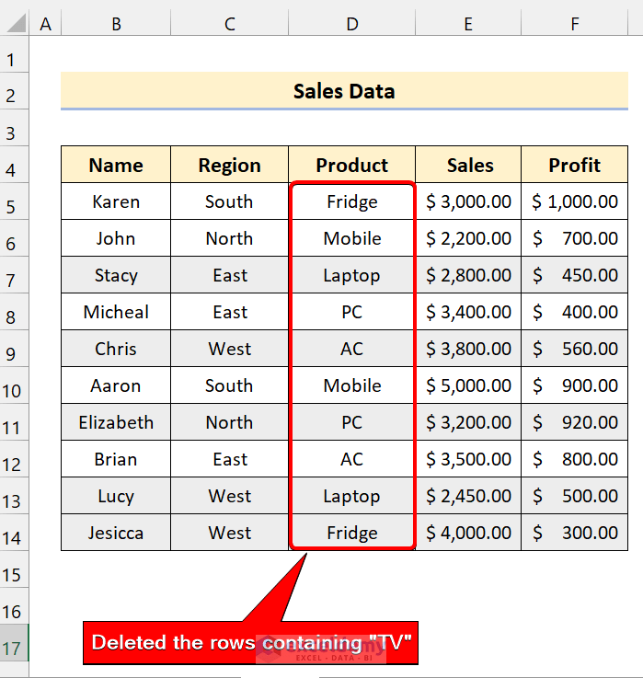The width and height of the screenshot is (643, 678).
Task: Select the cell containing John
Action: click(x=116, y=238)
